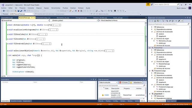Open the Depurar menu
Viewport: 192px width, 108px height.
click(x=39, y=8)
